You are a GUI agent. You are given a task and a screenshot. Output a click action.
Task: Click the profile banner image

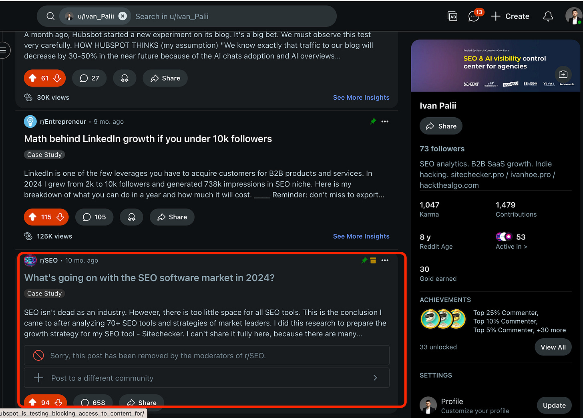[x=495, y=66]
